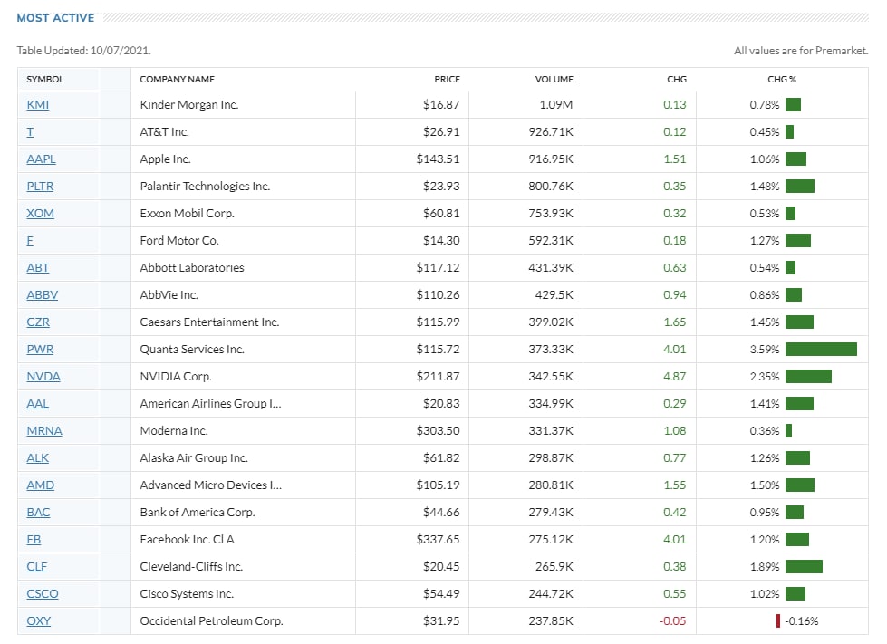Click the VOLUME column header
Viewport: 887px width, 644px height.
[x=554, y=79]
